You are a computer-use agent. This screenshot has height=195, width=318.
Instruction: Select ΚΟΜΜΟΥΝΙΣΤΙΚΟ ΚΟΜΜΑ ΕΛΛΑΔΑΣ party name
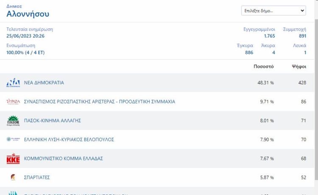pyautogui.click(x=63, y=159)
